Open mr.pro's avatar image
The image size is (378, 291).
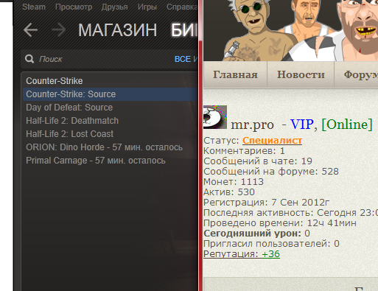pos(215,117)
